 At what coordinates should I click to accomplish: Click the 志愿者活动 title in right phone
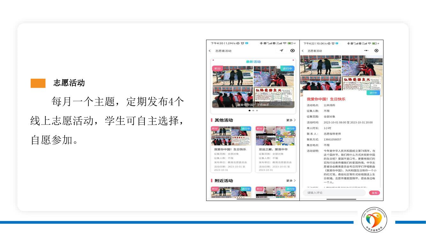pyautogui.click(x=315, y=51)
